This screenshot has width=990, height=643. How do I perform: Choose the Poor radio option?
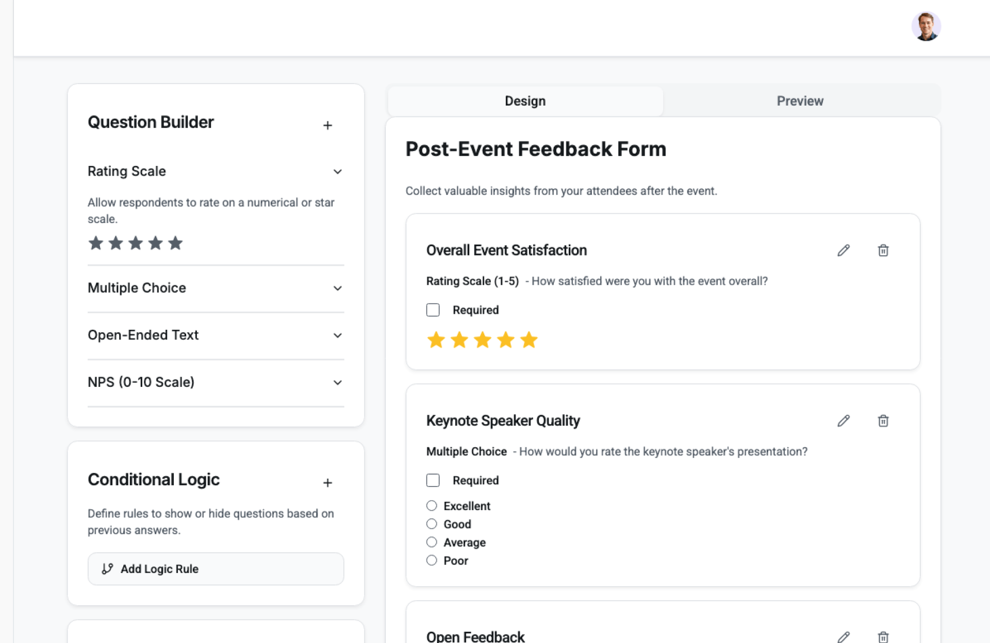click(x=432, y=561)
